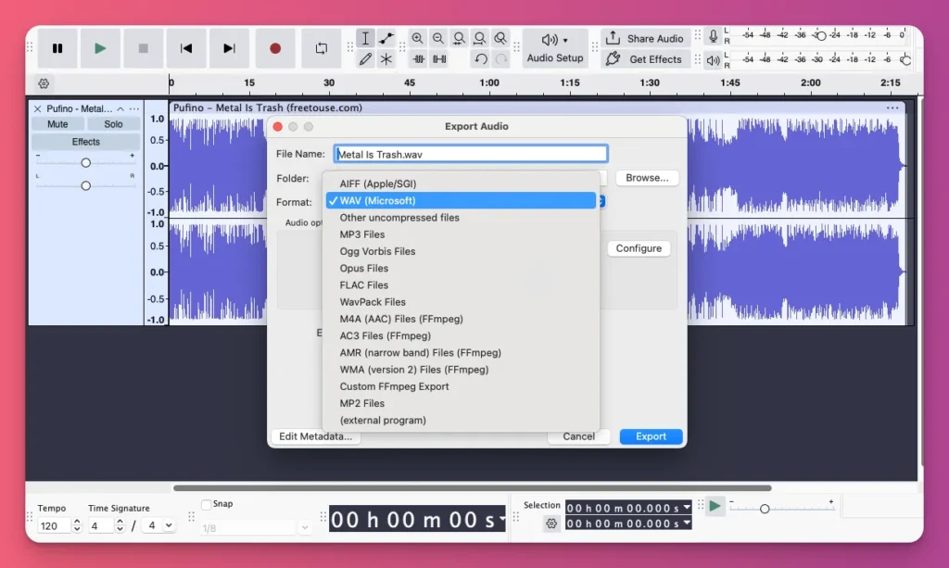Select FLAC Files in the format menu
The width and height of the screenshot is (949, 568).
coord(389,284)
